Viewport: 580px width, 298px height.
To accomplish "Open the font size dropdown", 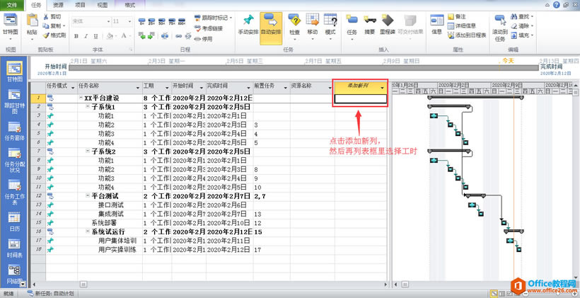I will (x=130, y=21).
